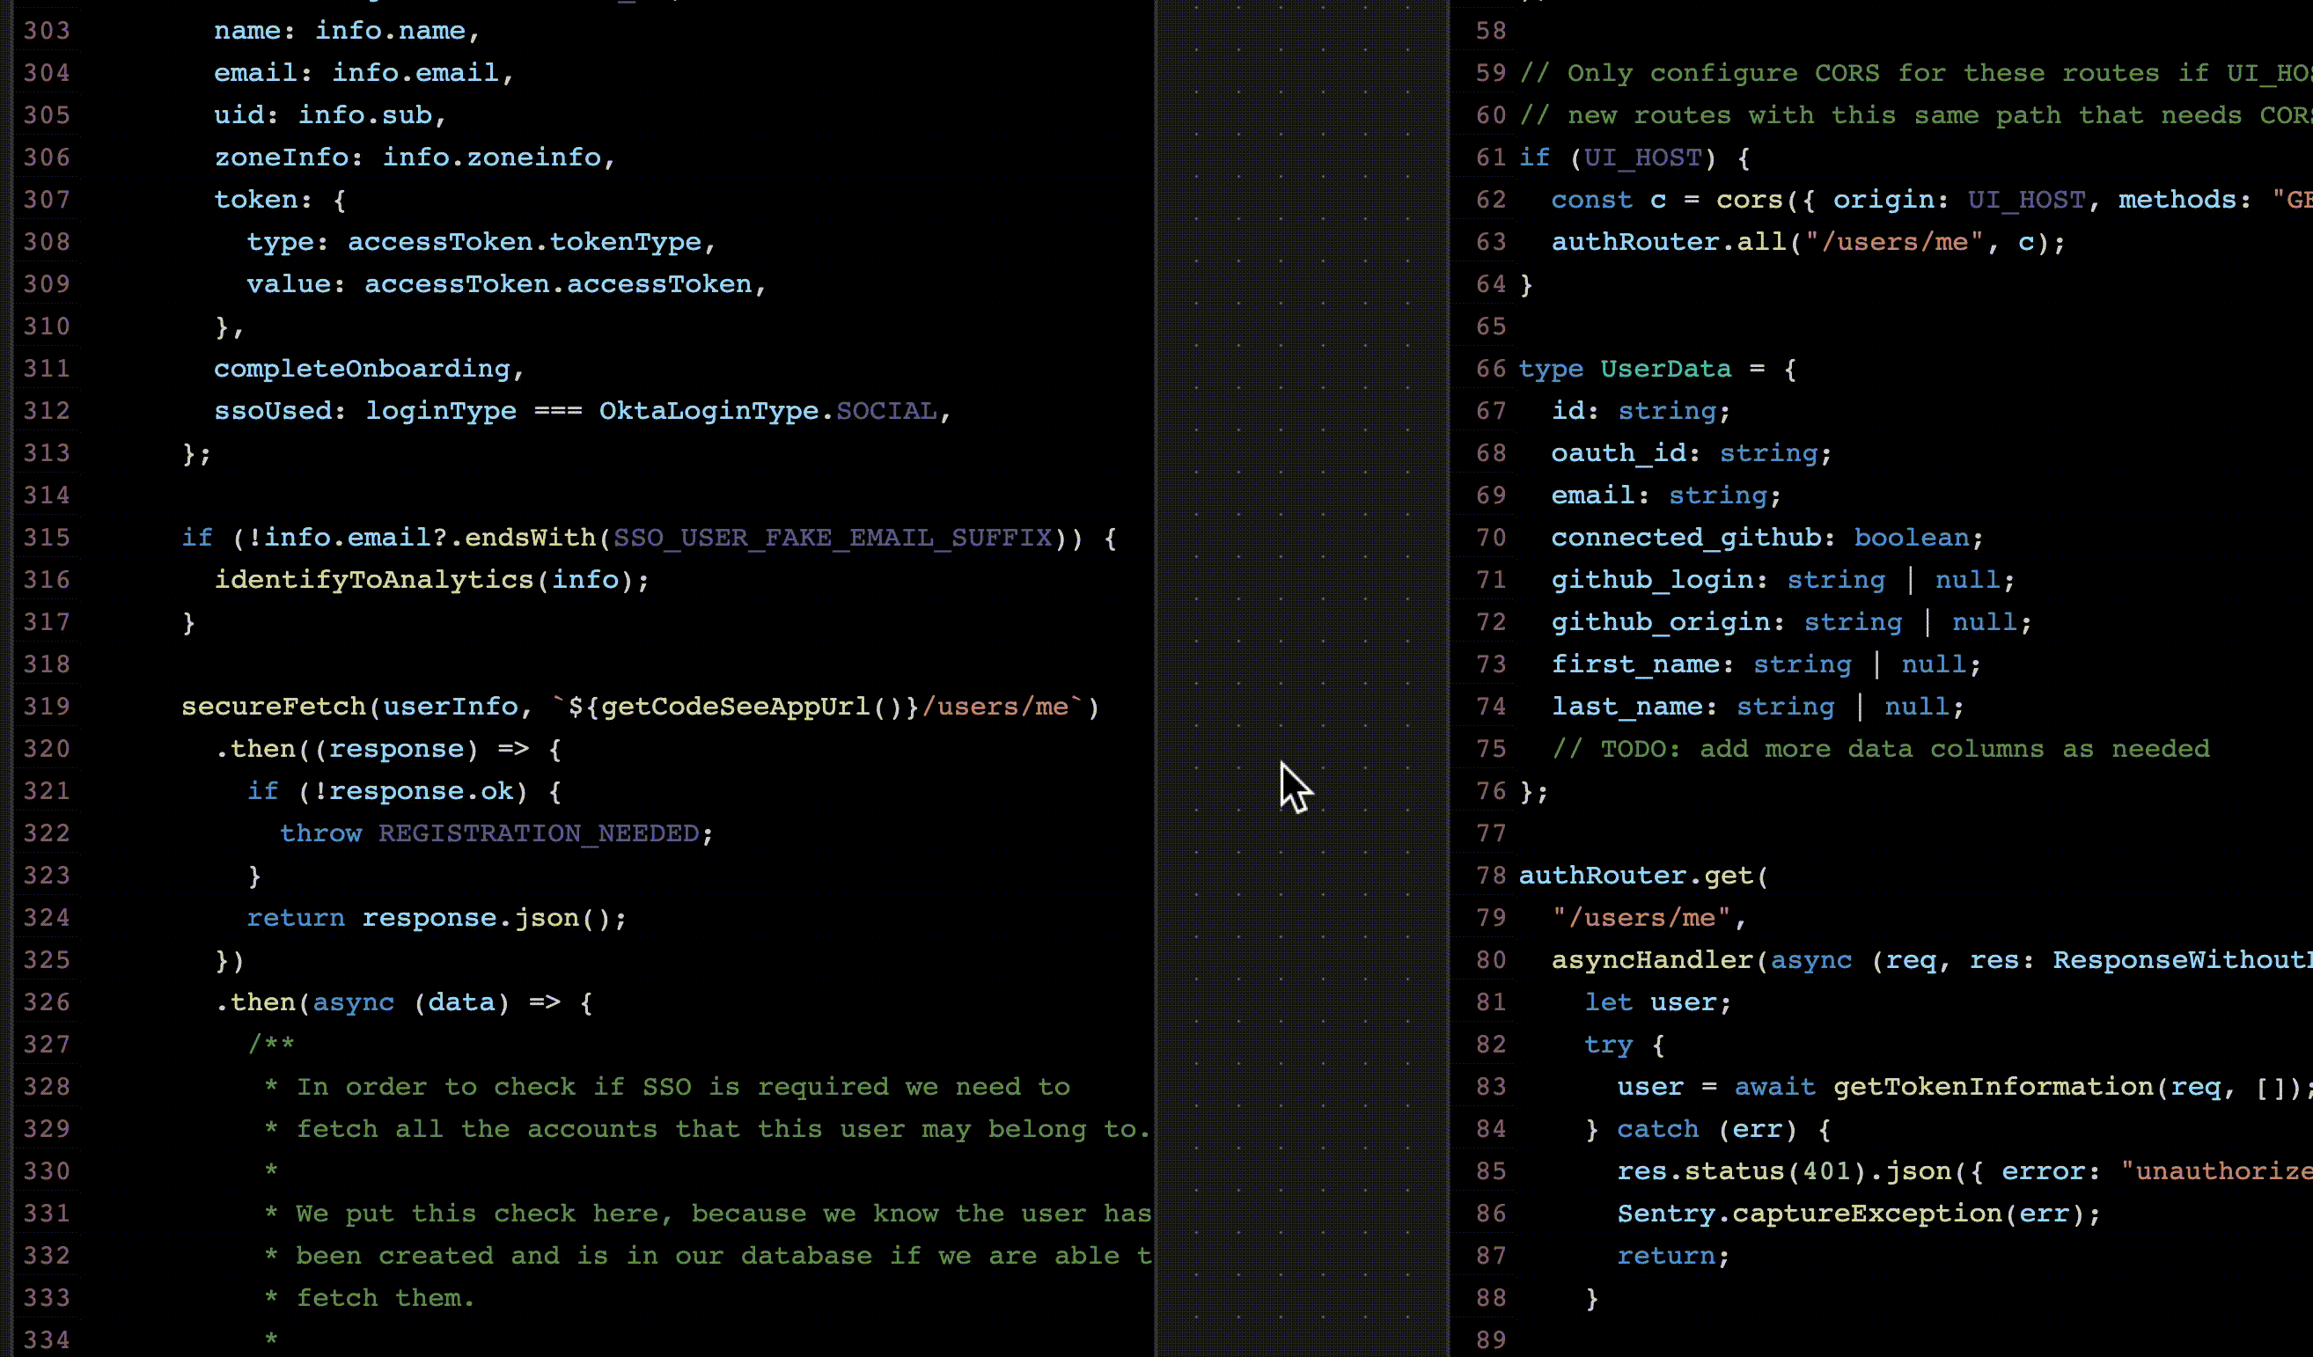This screenshot has width=2313, height=1357.
Task: Click 'id: string;' on line 67
Action: pyautogui.click(x=1641, y=410)
